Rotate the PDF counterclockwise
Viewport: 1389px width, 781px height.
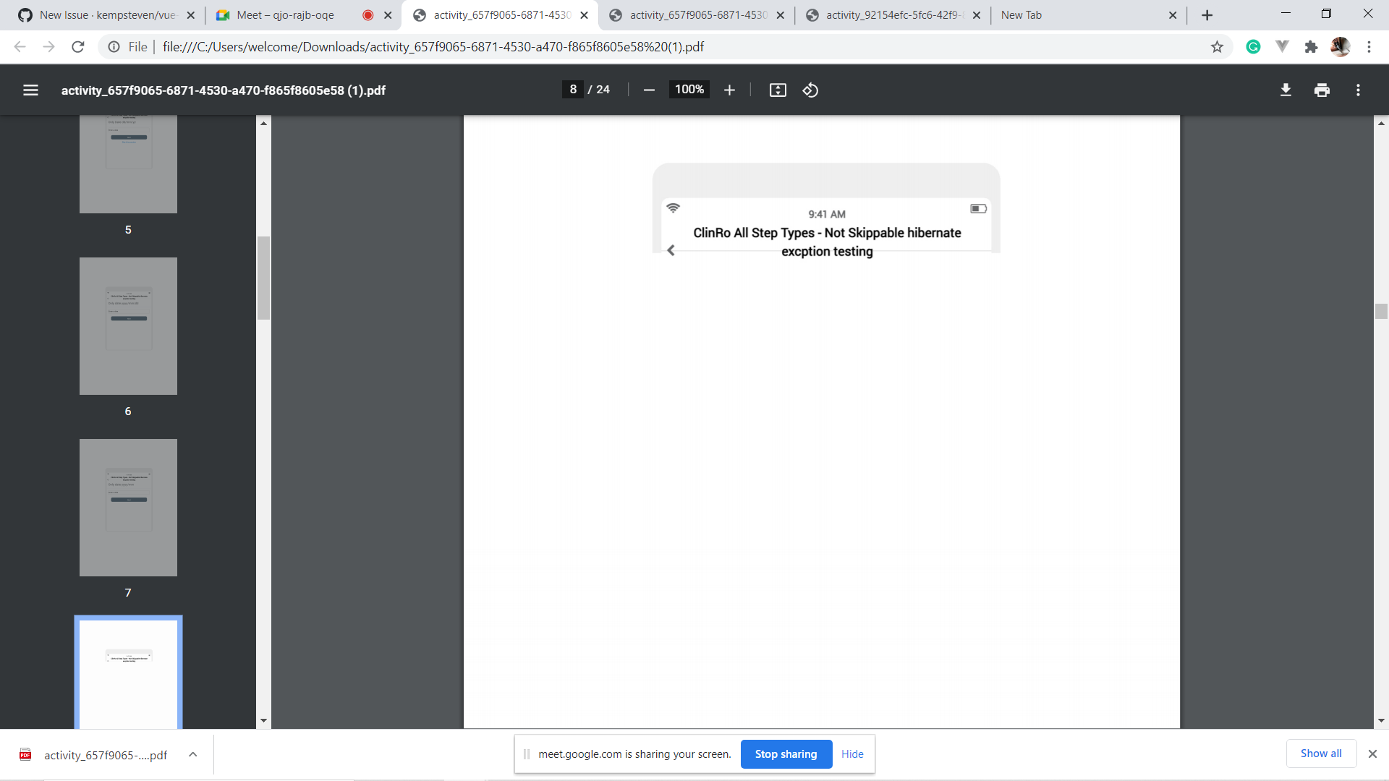810,90
